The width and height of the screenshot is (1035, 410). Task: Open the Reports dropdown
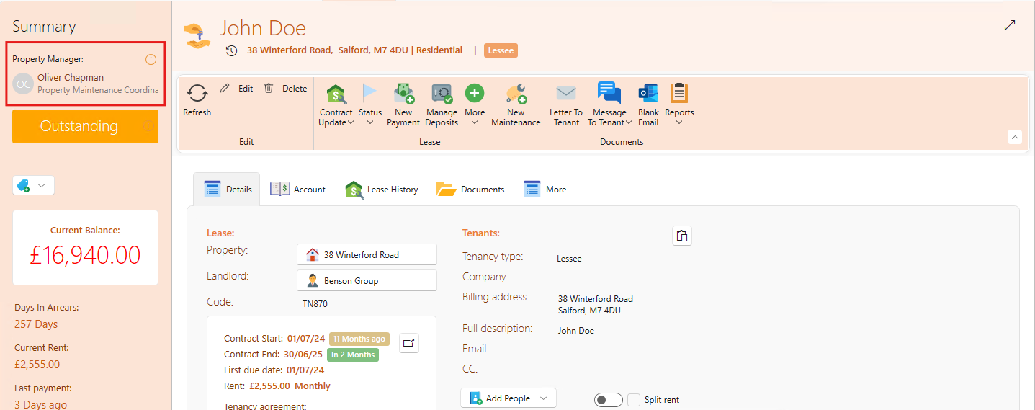pos(679,105)
